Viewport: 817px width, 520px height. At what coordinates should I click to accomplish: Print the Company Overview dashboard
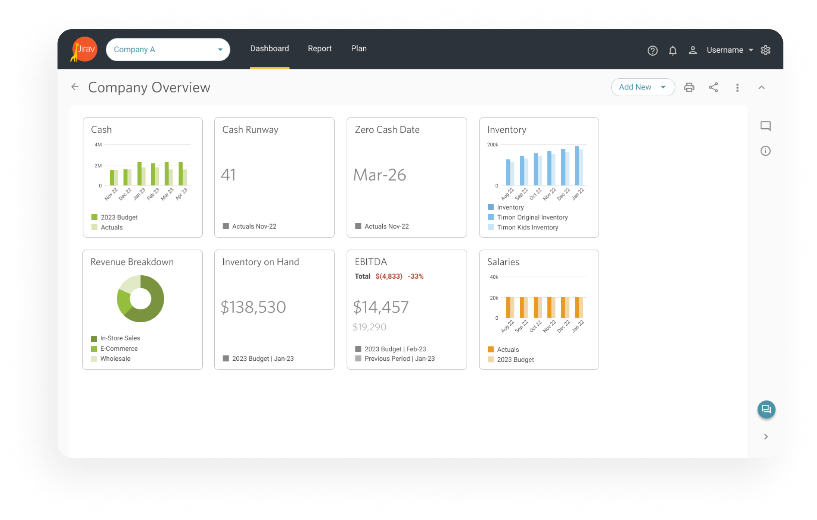[689, 87]
